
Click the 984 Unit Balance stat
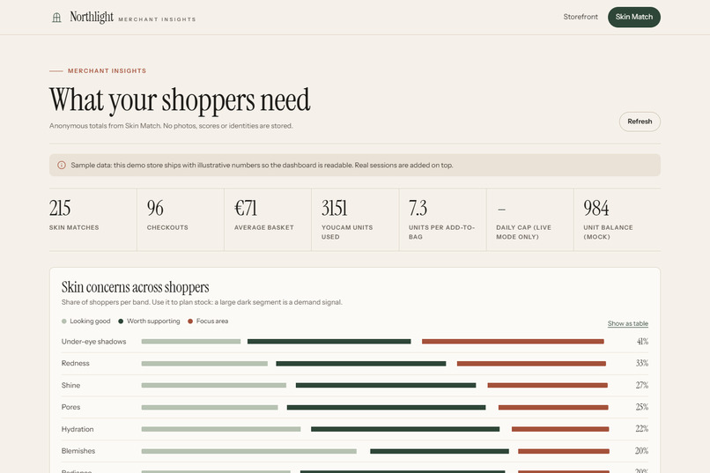pos(618,219)
